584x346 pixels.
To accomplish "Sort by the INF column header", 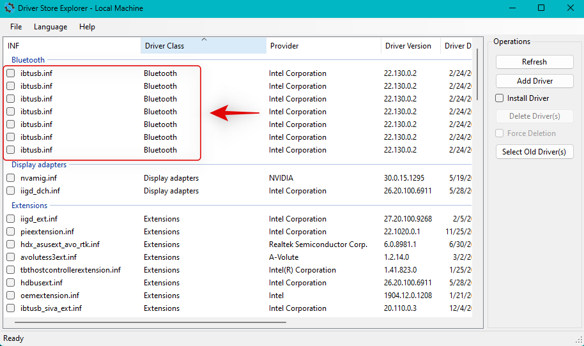I will (72, 46).
